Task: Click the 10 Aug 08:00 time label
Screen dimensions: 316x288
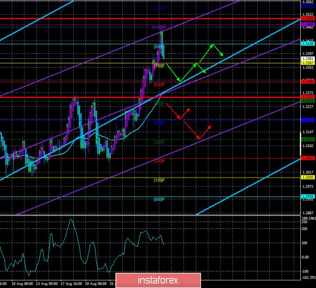Action: [22, 284]
